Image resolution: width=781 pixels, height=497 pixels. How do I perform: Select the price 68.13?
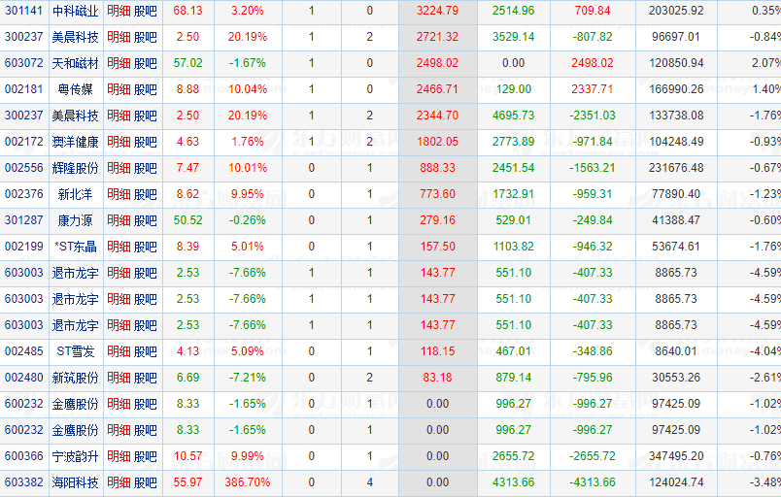(187, 11)
